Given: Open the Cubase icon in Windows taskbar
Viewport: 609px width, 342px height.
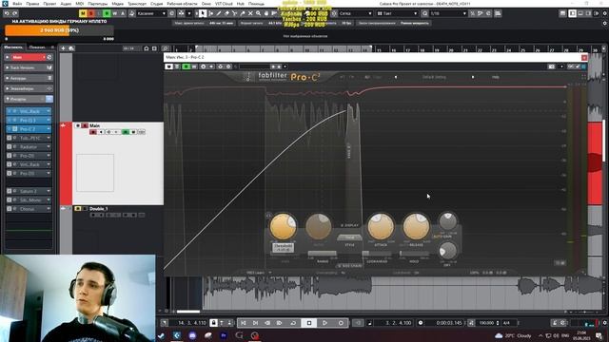Looking at the screenshot, I should 177,335.
